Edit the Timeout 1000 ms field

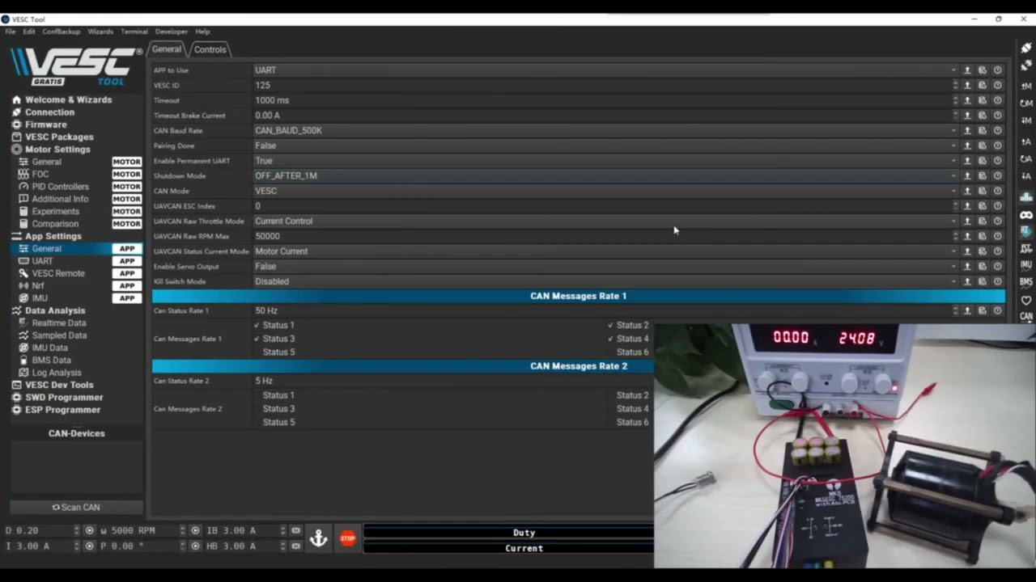605,100
